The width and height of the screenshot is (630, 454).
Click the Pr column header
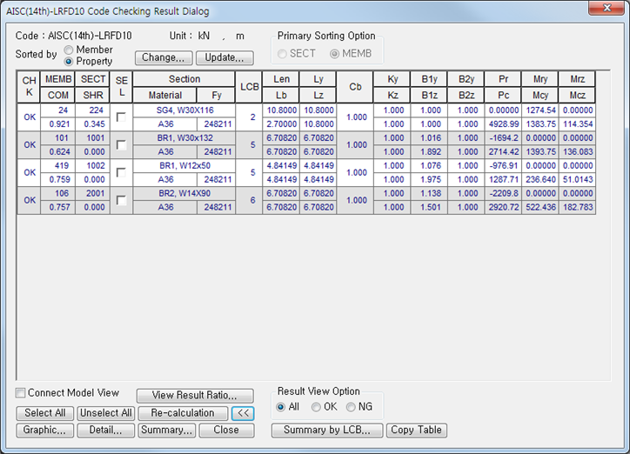point(503,79)
